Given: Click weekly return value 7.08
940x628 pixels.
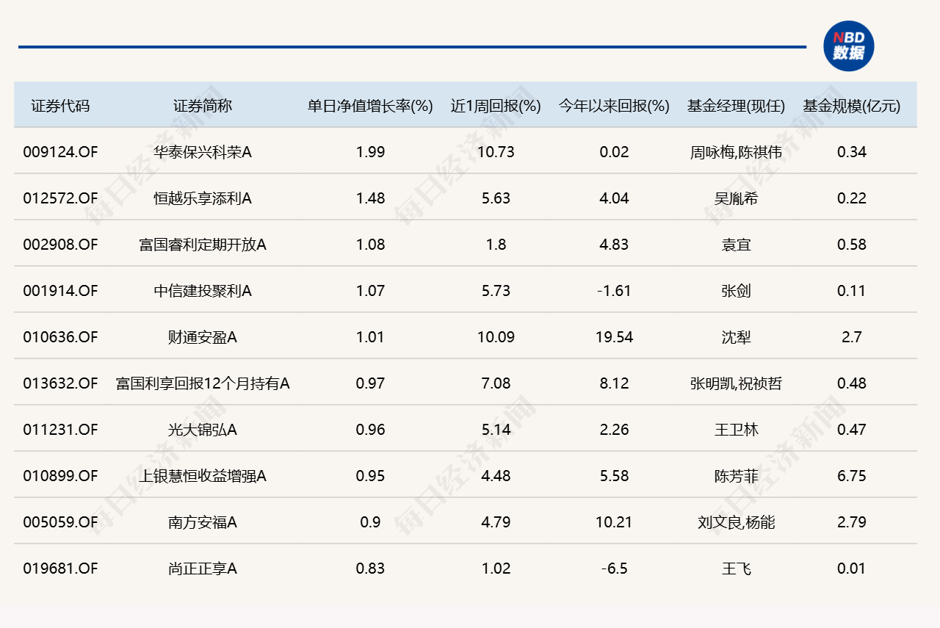Looking at the screenshot, I should point(496,383).
